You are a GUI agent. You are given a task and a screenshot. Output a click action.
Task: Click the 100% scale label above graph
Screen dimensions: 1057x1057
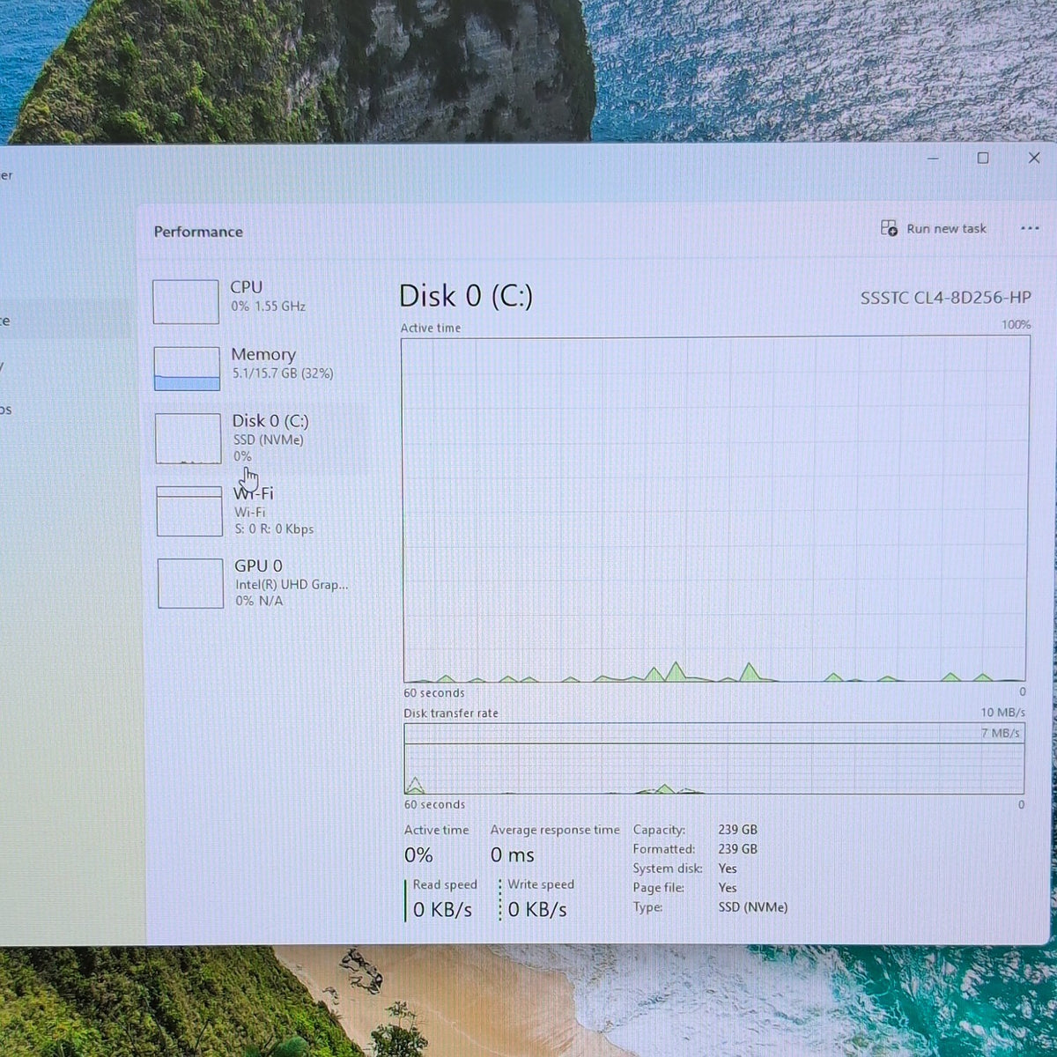point(1016,325)
